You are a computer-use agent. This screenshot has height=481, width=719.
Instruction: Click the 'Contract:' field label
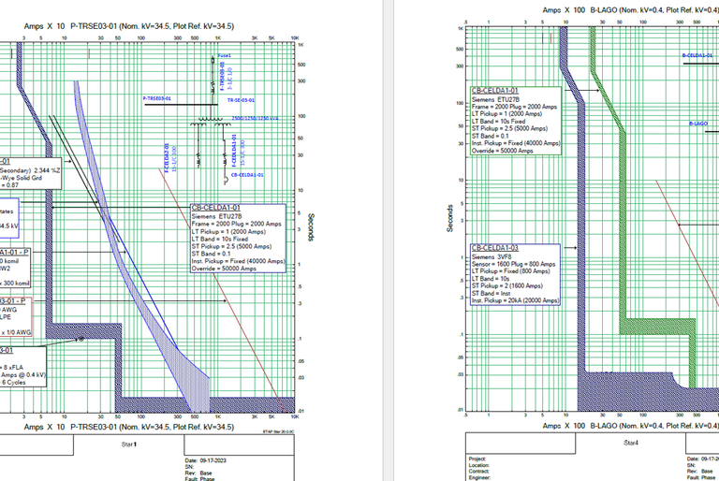[478, 471]
